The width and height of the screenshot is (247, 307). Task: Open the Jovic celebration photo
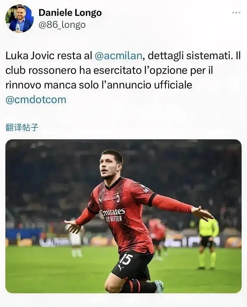[123, 216]
